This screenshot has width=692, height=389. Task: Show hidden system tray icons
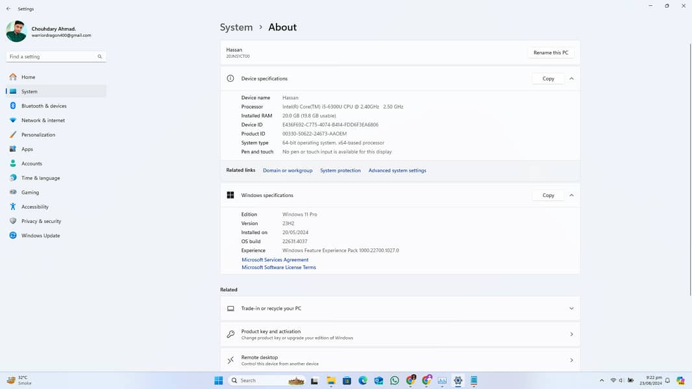(602, 381)
